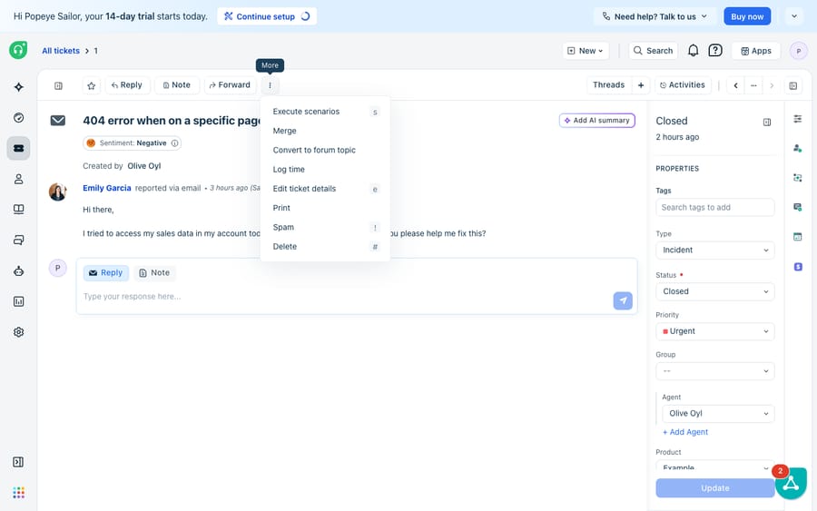Send reply with the paper plane button

pyautogui.click(x=623, y=300)
